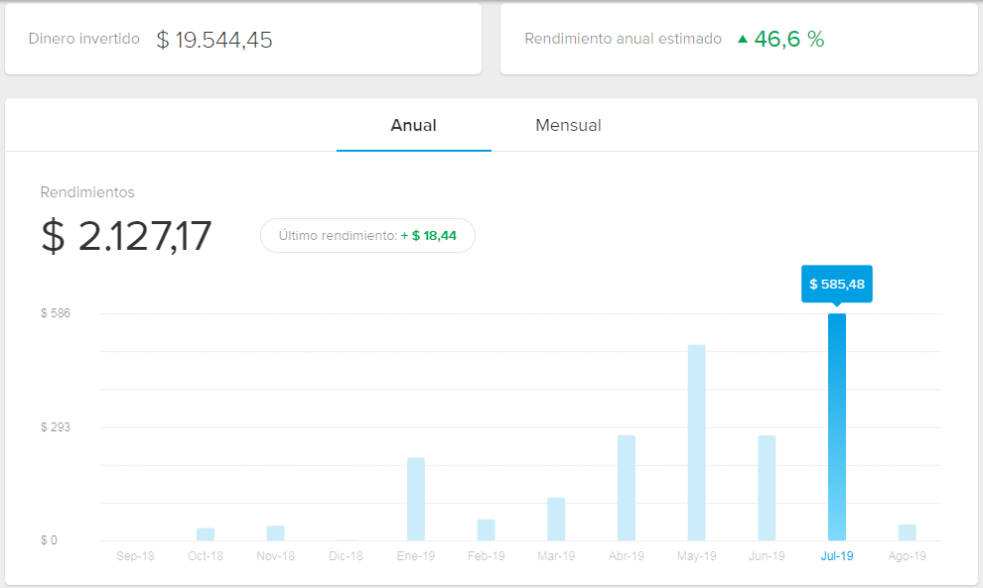Click the Sep-18 axis label

[135, 556]
